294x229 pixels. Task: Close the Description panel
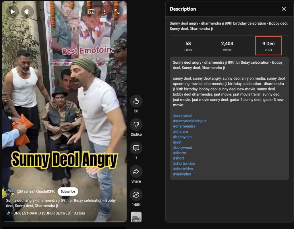284,9
